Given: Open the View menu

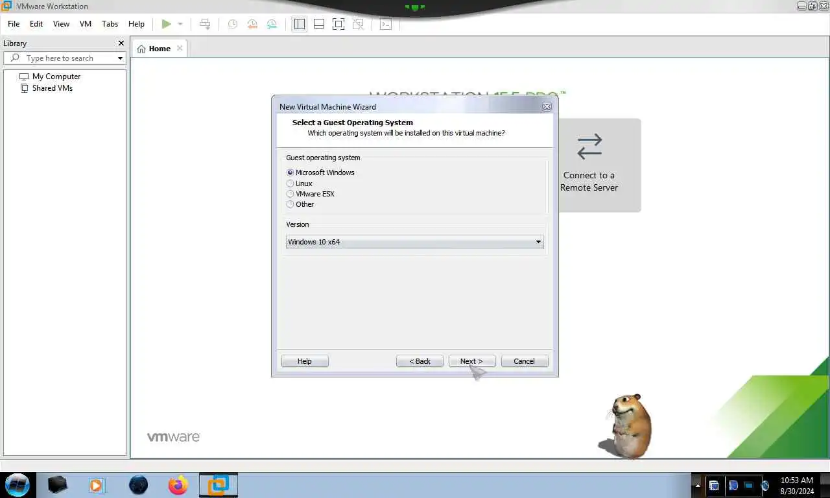Looking at the screenshot, I should (x=61, y=24).
